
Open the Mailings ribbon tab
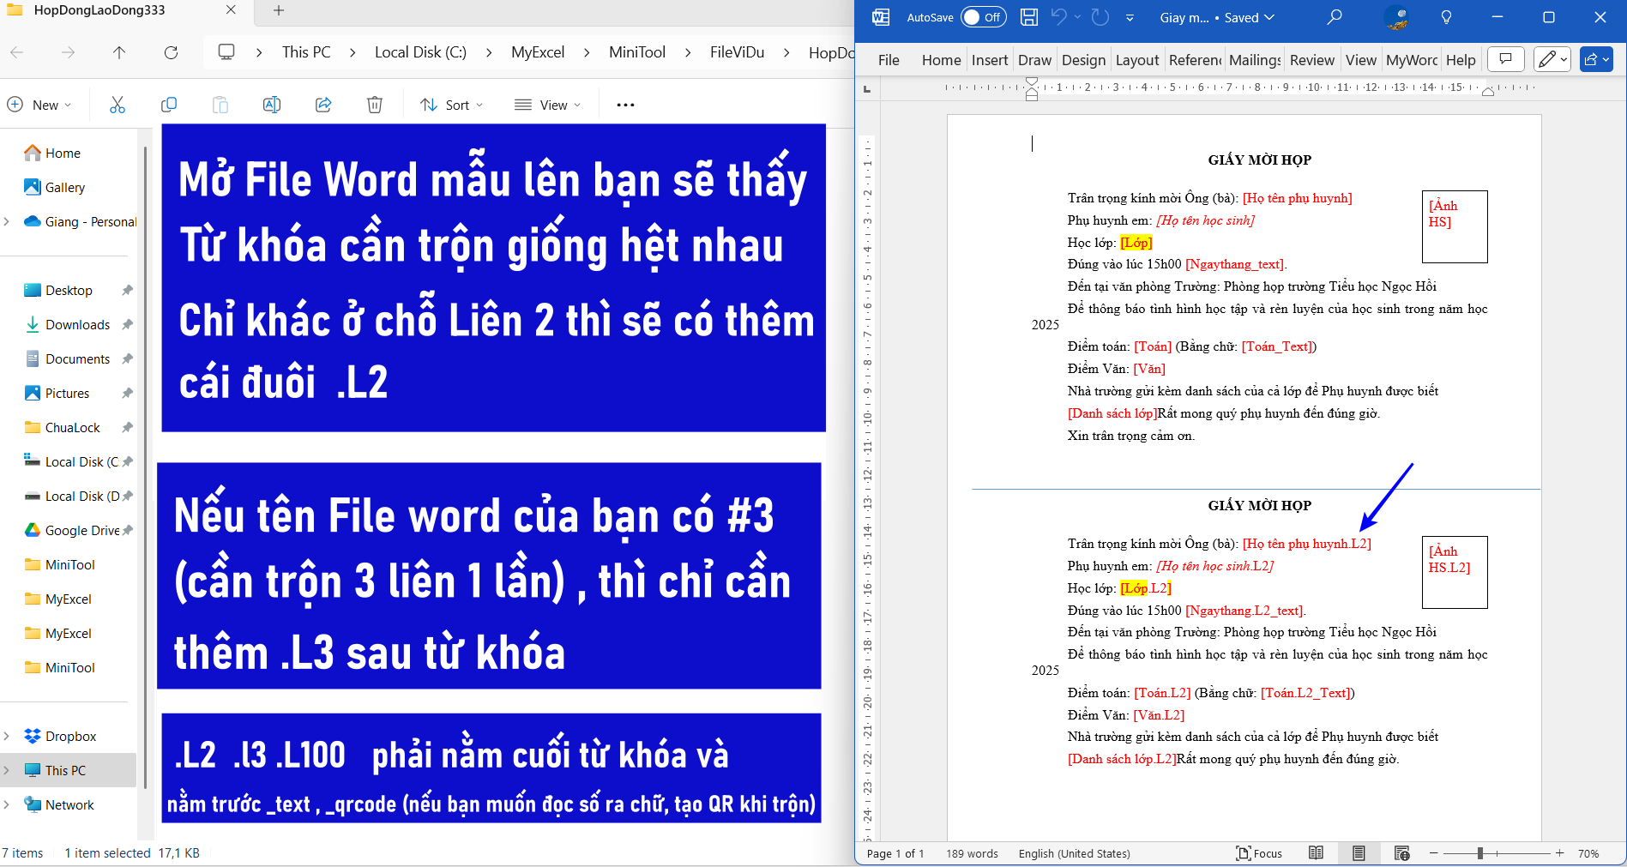tap(1254, 60)
